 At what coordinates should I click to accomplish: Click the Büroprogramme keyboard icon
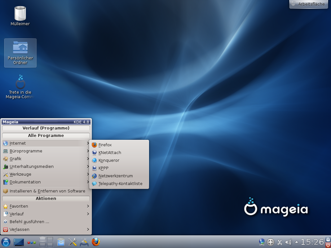(x=5, y=151)
